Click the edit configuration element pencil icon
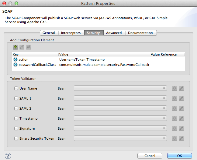The width and height of the screenshot is (197, 160). click(22, 47)
